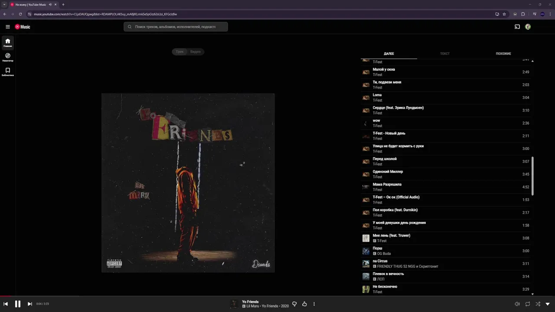This screenshot has height=312, width=555.
Task: Open the browser media controls icon
Action: click(535, 14)
